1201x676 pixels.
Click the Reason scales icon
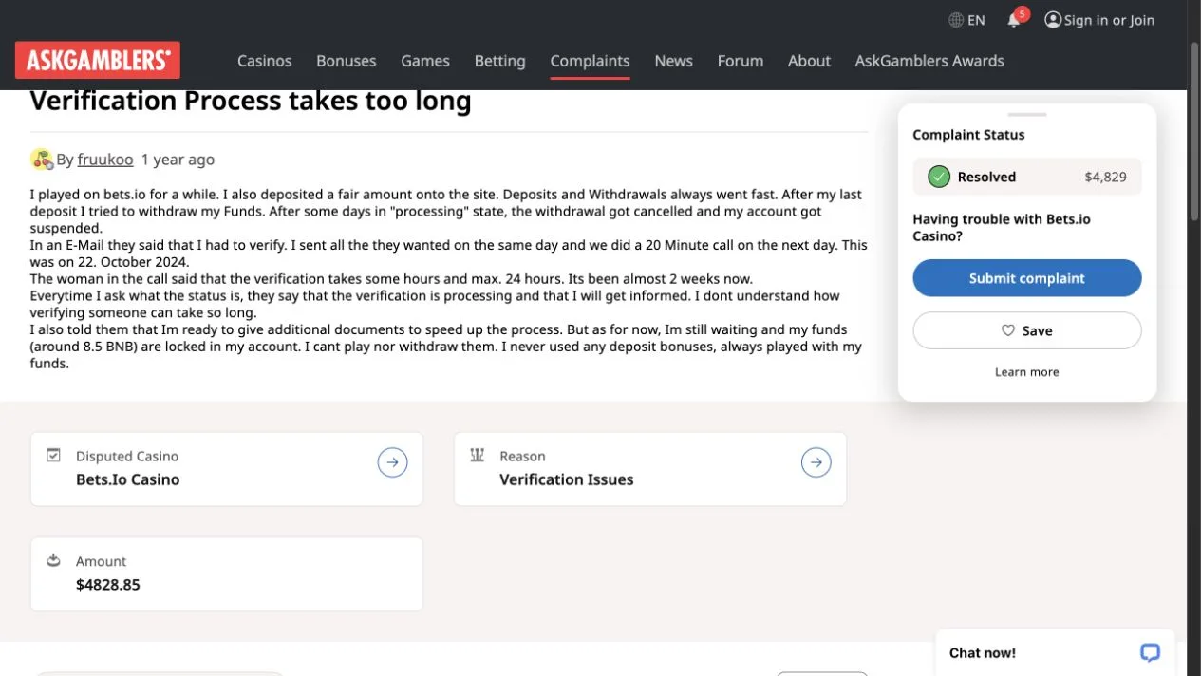click(x=477, y=456)
